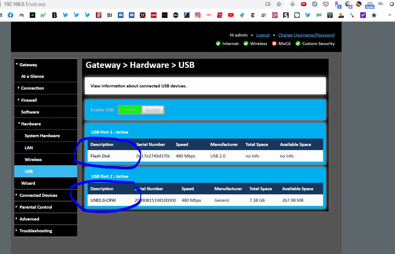The image size is (395, 254).
Task: Click the USB Port 2 : Active heading
Action: click(110, 176)
